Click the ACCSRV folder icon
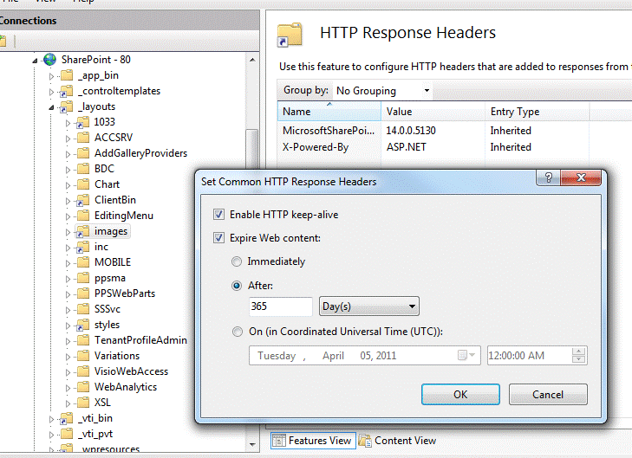Image resolution: width=632 pixels, height=458 pixels. click(x=83, y=138)
